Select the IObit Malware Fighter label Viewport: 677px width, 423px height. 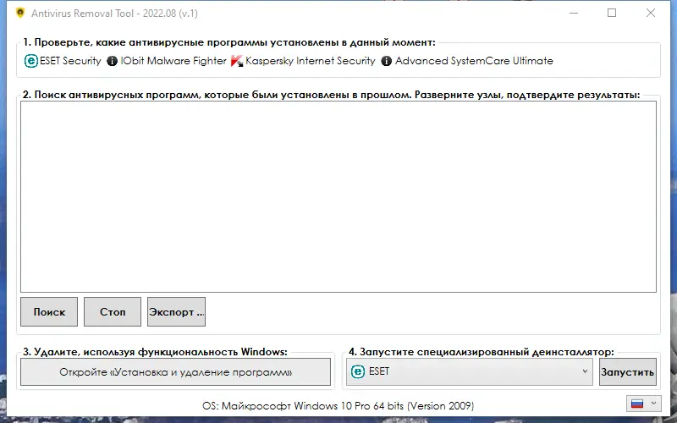(173, 61)
